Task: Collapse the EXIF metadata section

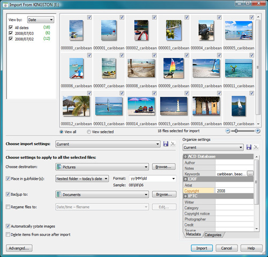Action: pos(185,179)
